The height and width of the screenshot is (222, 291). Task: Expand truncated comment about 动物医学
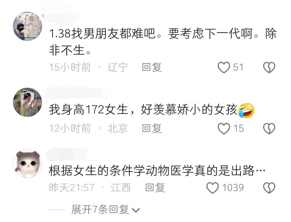coord(157,171)
